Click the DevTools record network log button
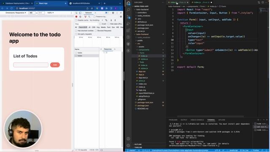The width and height of the screenshot is (270, 152). coord(76,17)
